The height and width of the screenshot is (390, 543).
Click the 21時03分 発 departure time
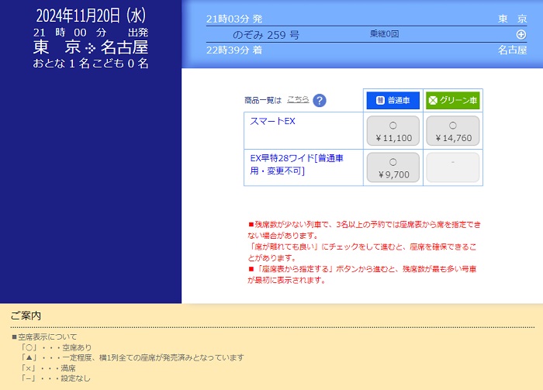235,19
